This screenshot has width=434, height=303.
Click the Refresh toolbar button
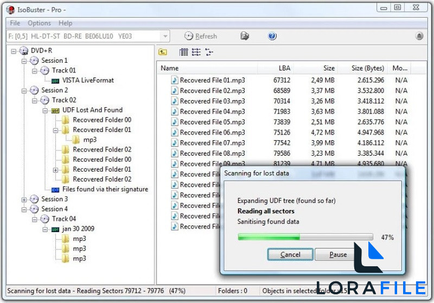[x=201, y=36]
